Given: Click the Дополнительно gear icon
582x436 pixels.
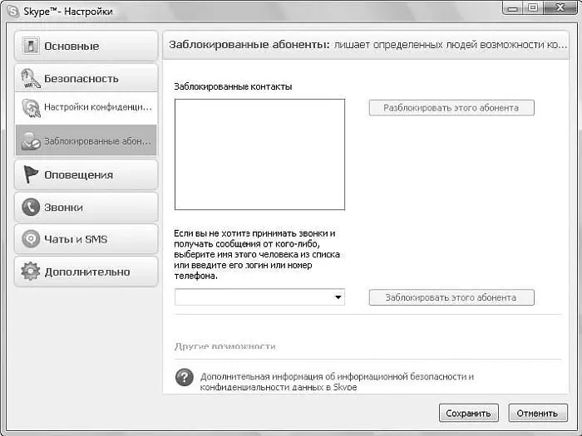Looking at the screenshot, I should tap(31, 272).
